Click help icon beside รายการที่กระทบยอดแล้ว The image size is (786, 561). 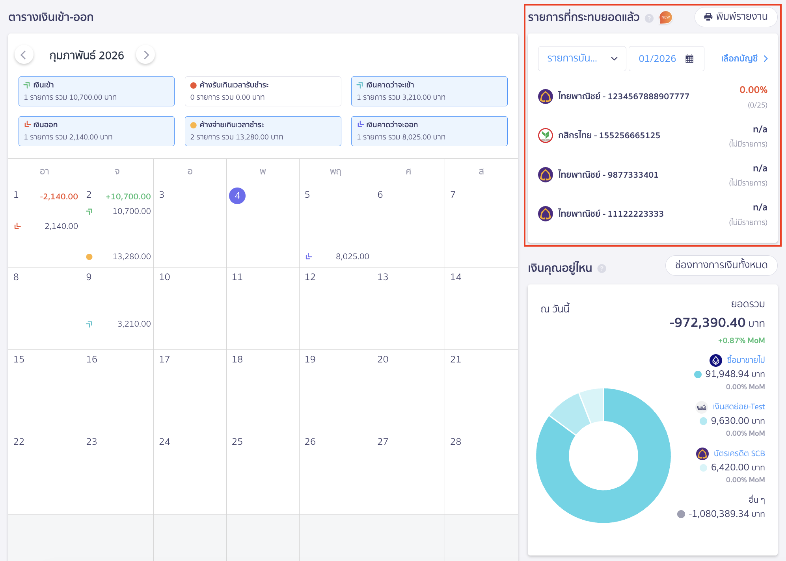[649, 18]
